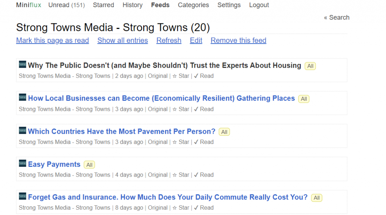Mark 'How Local Businesses' entry as read
Image resolution: width=386 pixels, height=215 pixels.
coord(204,109)
